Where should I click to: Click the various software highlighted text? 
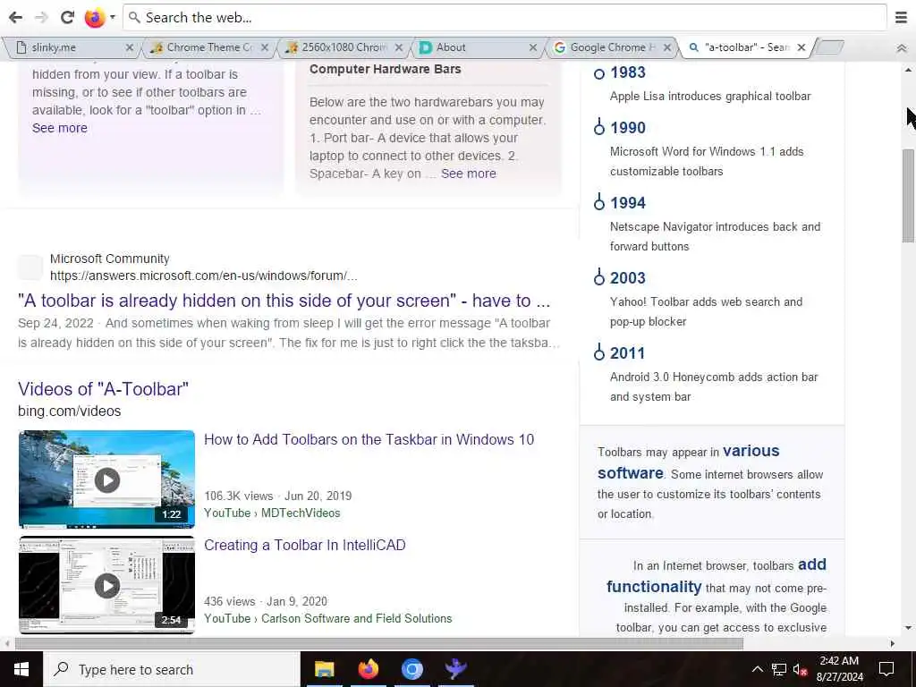(x=688, y=462)
